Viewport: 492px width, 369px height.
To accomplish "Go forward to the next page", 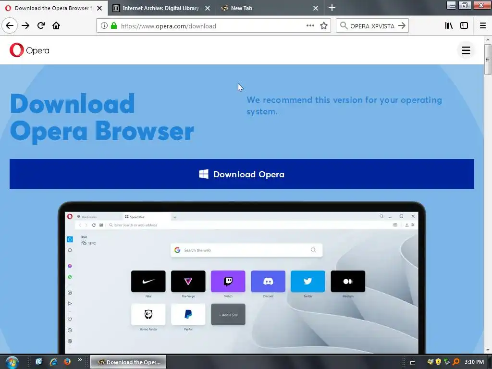I will [25, 26].
